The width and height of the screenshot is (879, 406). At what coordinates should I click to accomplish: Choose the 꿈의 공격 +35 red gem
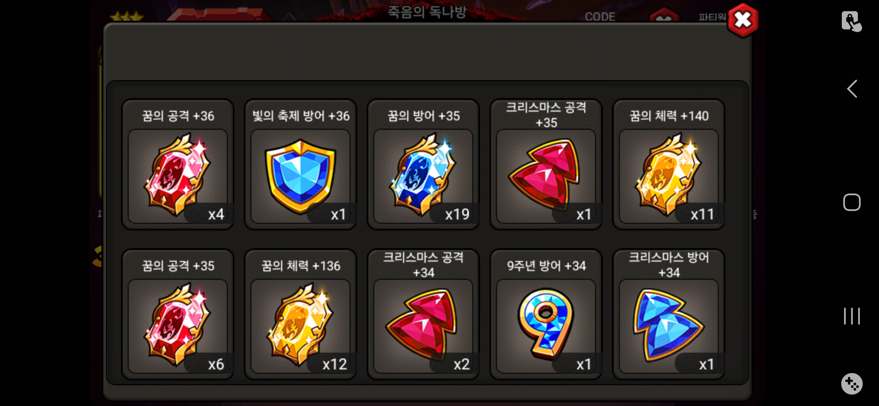tap(178, 326)
